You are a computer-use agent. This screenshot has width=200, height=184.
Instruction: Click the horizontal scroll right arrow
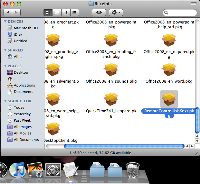(192, 146)
